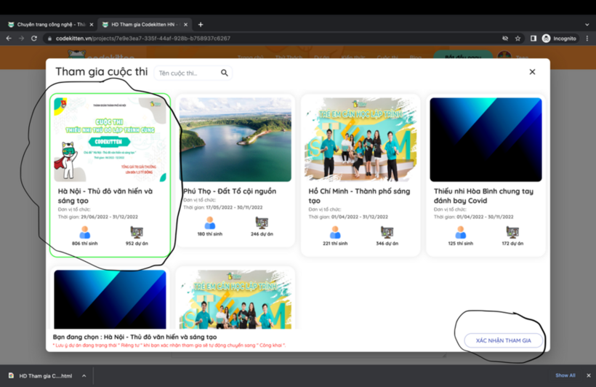596x387 pixels.
Task: Close the Tham gia cuộc thi dialog
Action: (532, 72)
